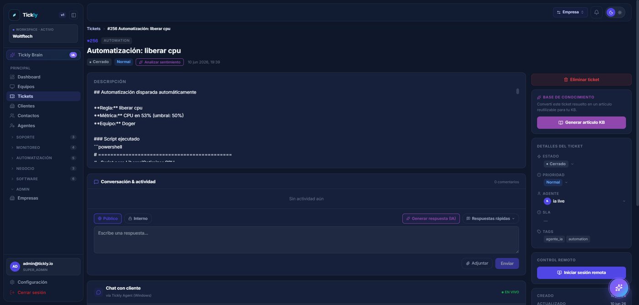Click Generar artículo KB button
This screenshot has height=305, width=639.
[581, 123]
